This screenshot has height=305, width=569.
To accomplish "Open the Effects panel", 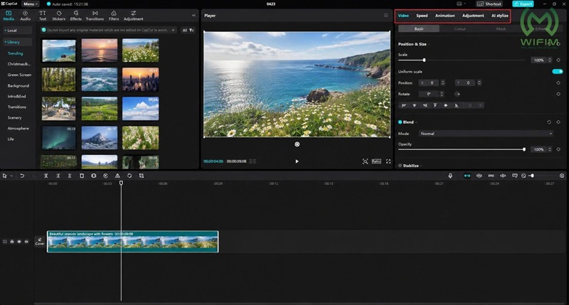I will coord(76,16).
